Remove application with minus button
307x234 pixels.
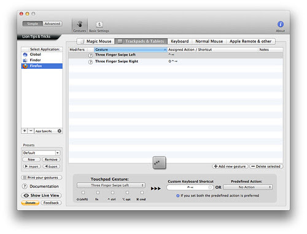click(x=31, y=131)
